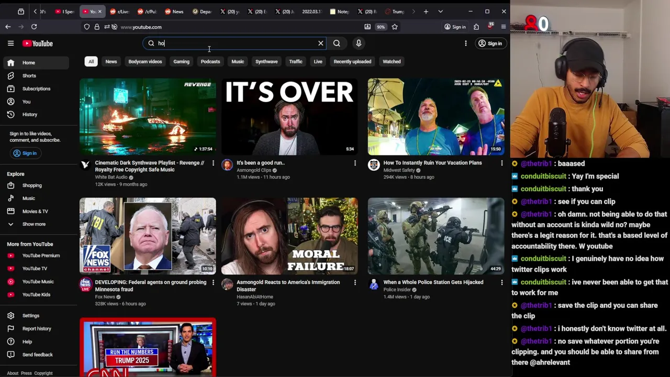670x377 pixels.
Task: Open Ruin Your Vacation Plans thumbnail
Action: pos(436,117)
